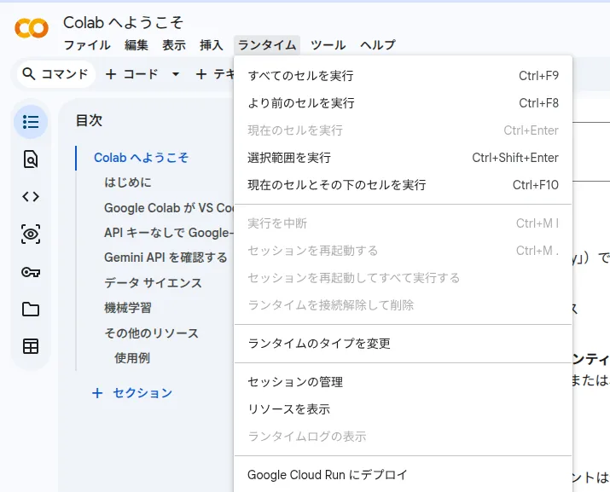
Task: Open the data table sidebar icon
Action: (31, 346)
